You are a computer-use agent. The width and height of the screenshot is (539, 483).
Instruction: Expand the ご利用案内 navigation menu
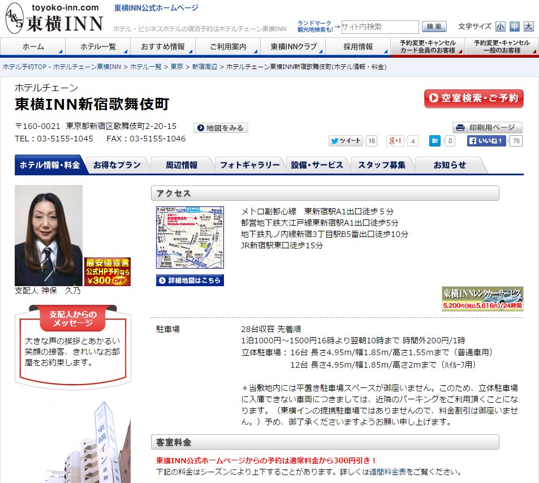pyautogui.click(x=228, y=47)
